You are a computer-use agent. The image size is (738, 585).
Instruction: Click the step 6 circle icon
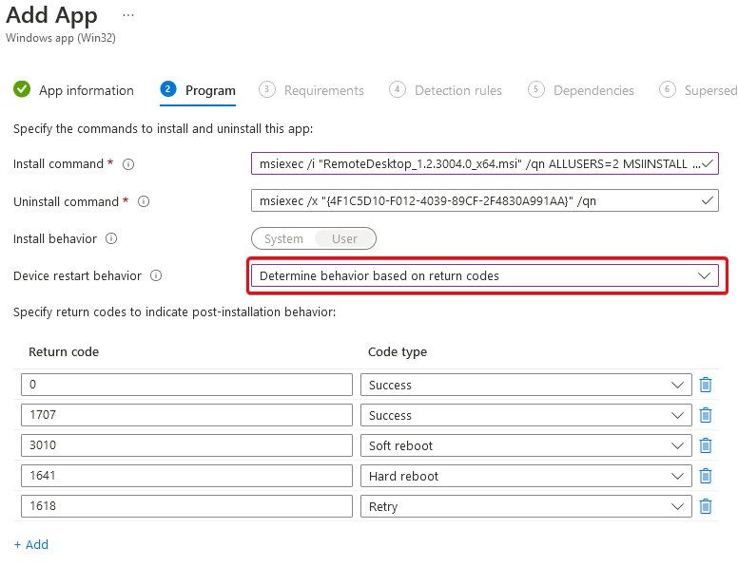click(668, 89)
